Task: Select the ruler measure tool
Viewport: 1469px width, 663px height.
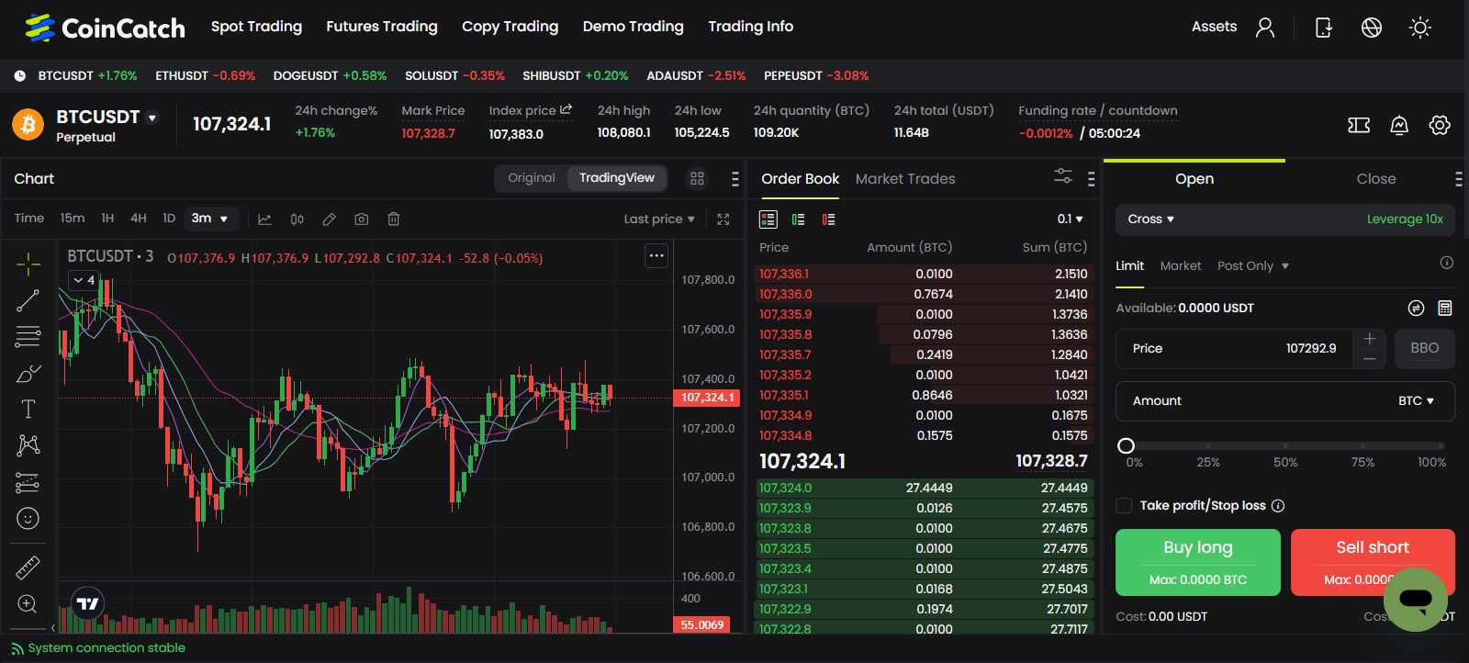Action: pyautogui.click(x=28, y=567)
